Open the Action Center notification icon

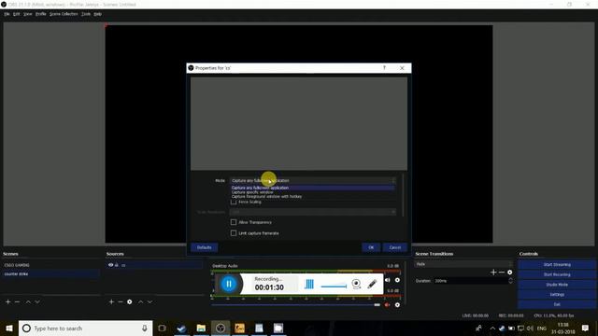[585, 328]
